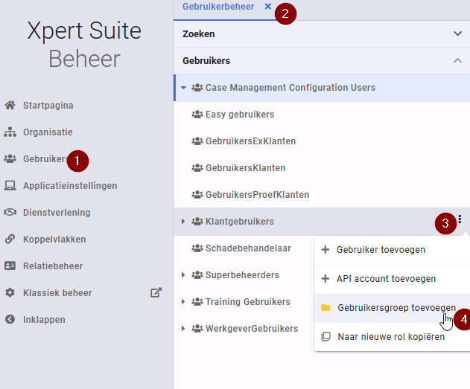The height and width of the screenshot is (389, 470).
Task: Click the copy icon for Naar nieuwe rol kopiëren
Action: tap(325, 337)
